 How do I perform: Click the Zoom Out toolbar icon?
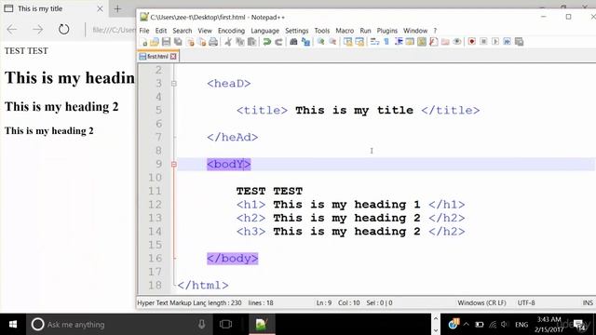click(332, 42)
